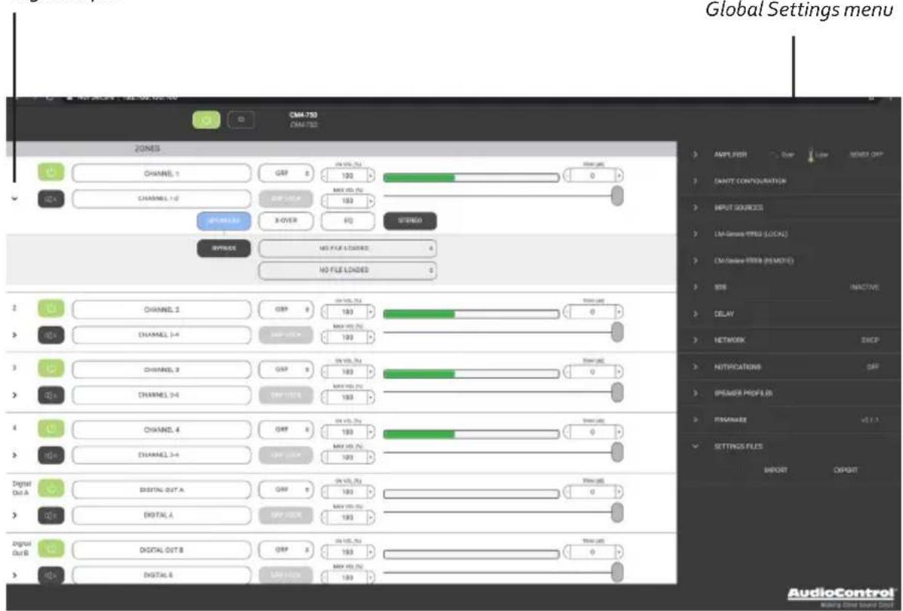Open the GRP dropdown for Channel 1
This screenshot has width=903, height=611.
(x=285, y=174)
